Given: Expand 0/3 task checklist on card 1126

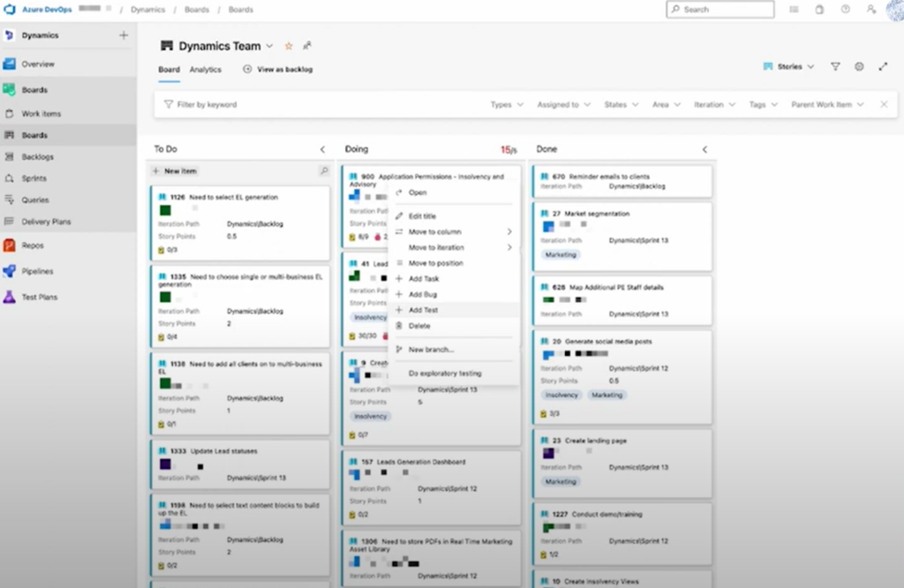Looking at the screenshot, I should click(x=168, y=250).
